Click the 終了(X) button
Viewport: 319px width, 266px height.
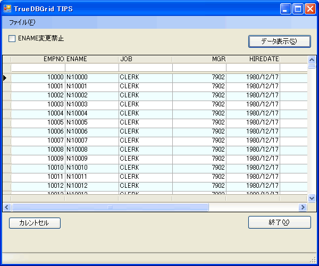coord(279,222)
